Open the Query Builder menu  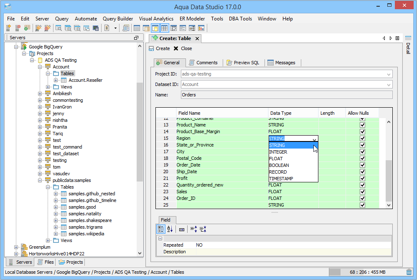pos(118,19)
